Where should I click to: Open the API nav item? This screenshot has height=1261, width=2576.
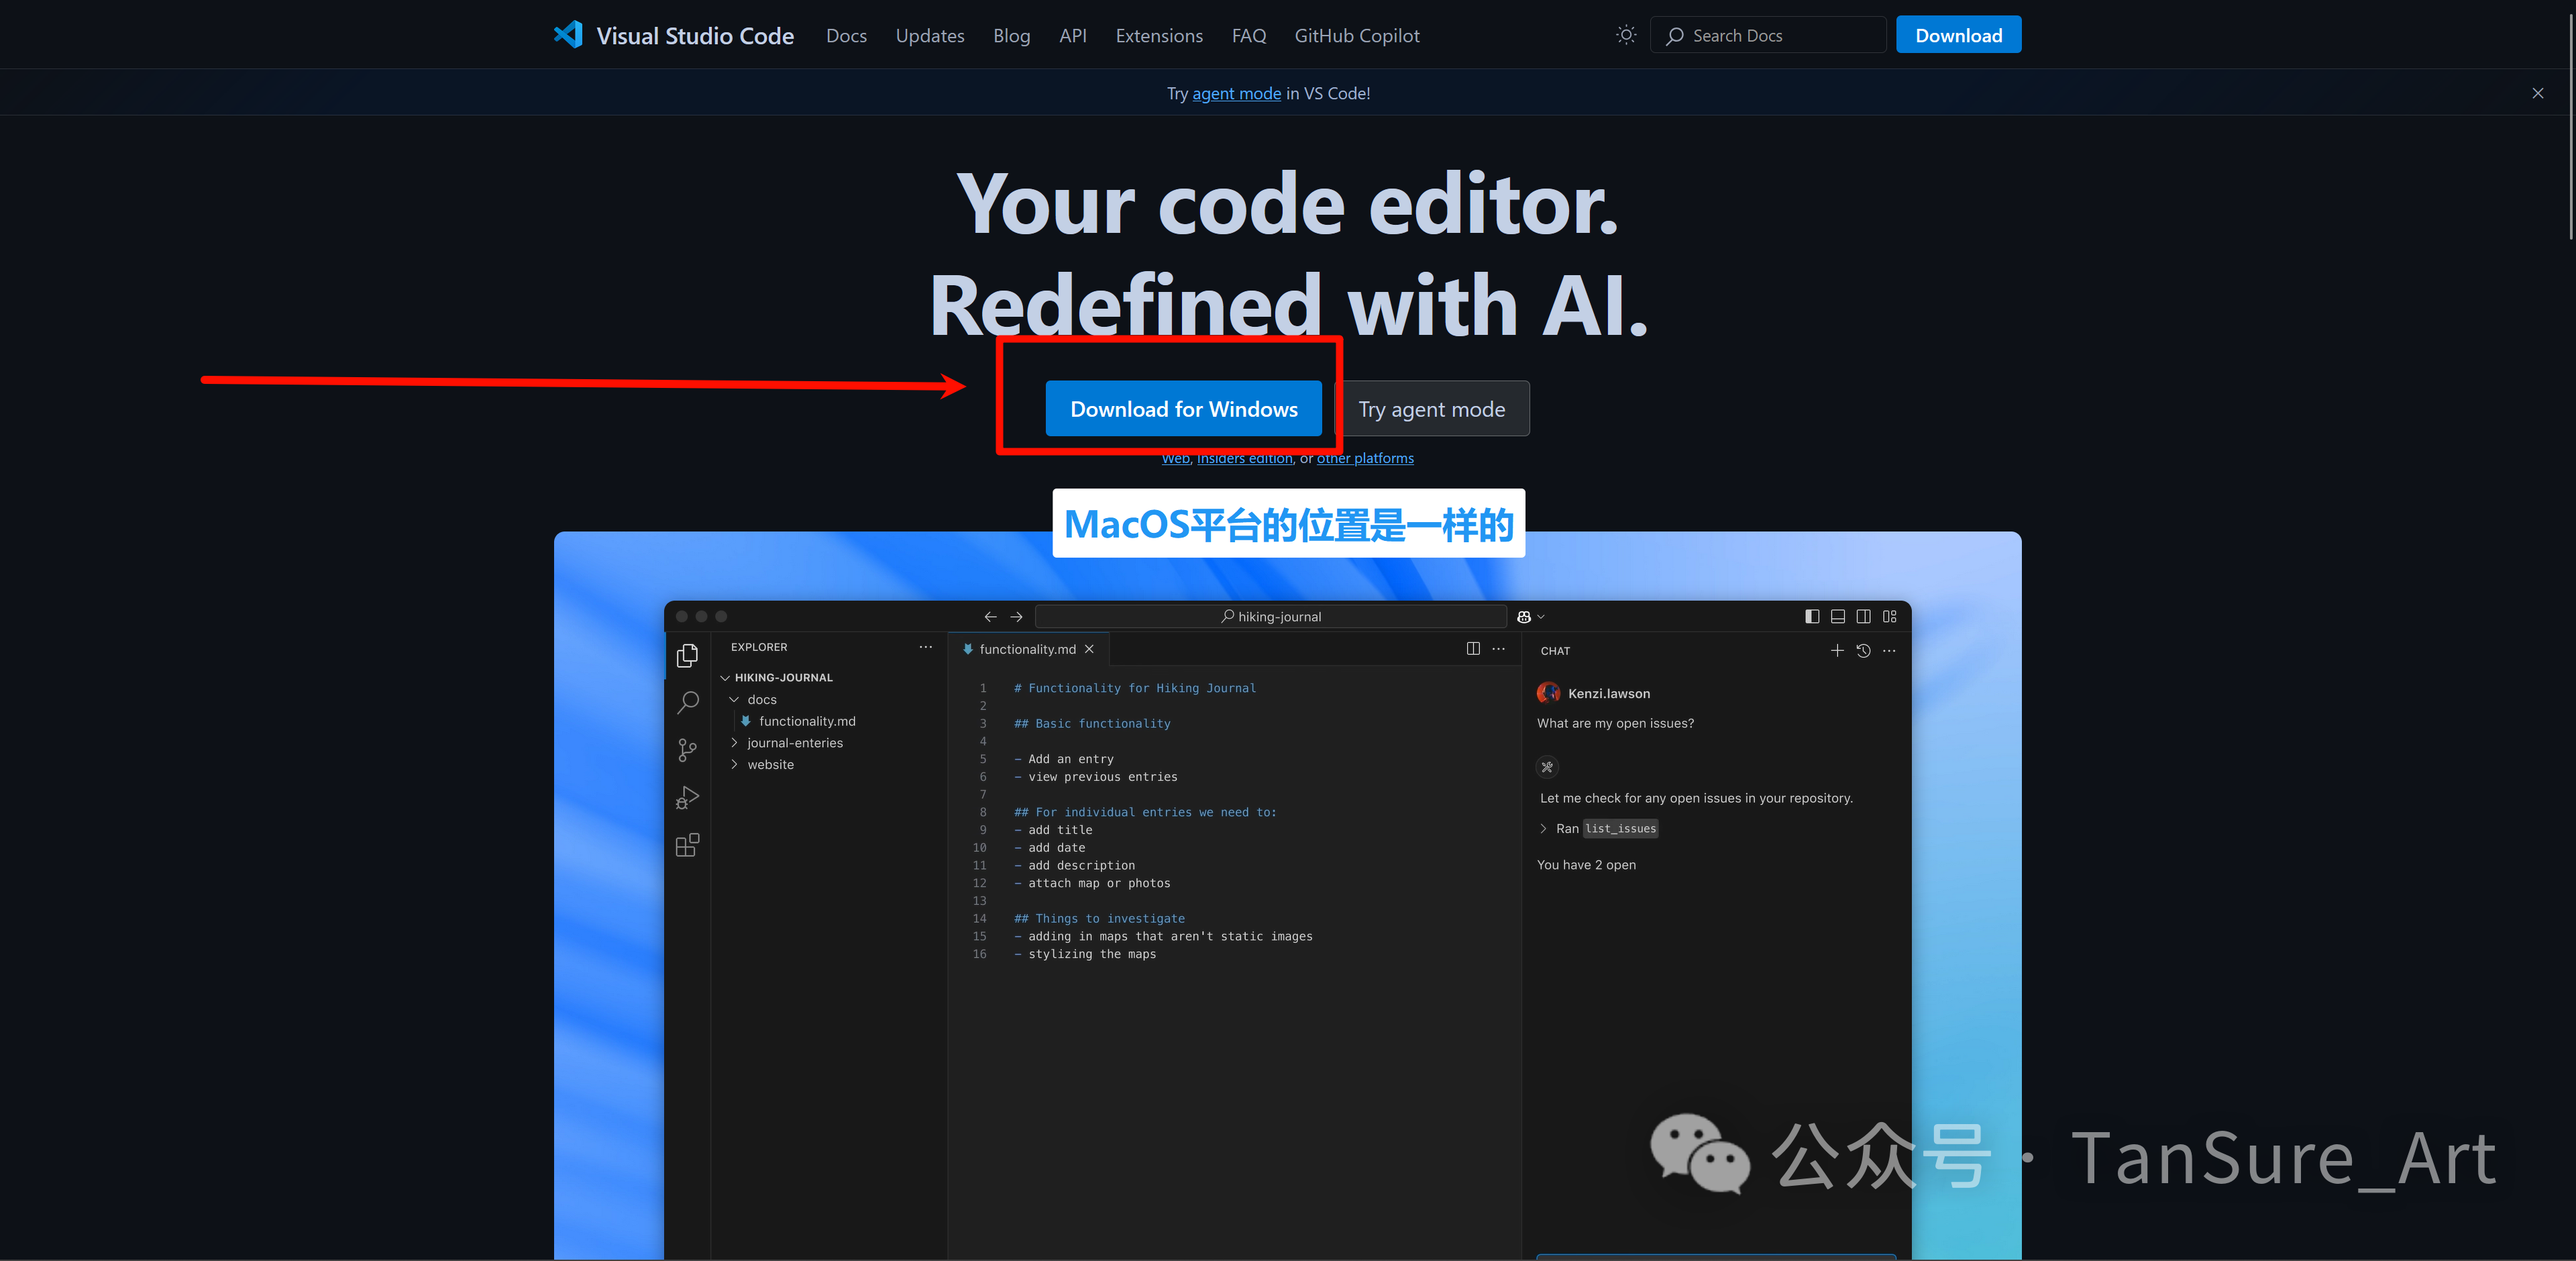1072,36
